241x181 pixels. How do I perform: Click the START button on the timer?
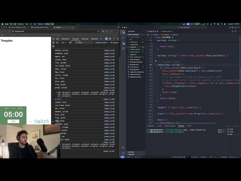[x=14, y=121]
